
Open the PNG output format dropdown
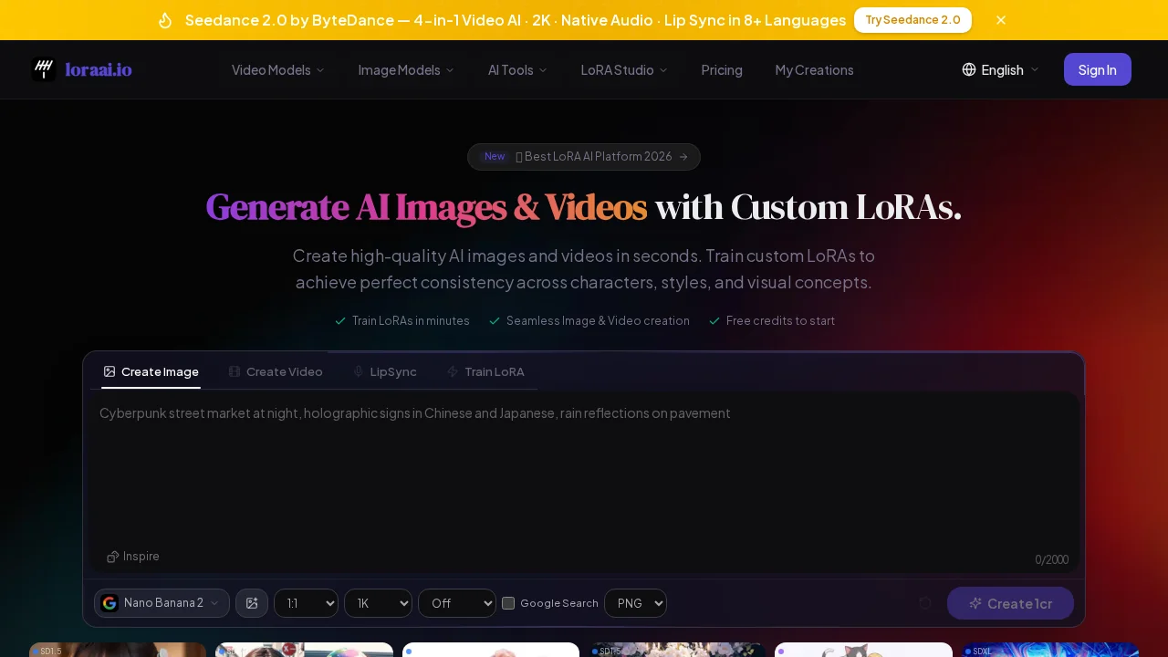635,603
